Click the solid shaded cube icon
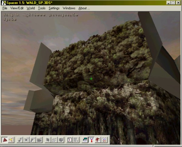Image resolution: width=182 pixels, height=147 pixels. 60,140
